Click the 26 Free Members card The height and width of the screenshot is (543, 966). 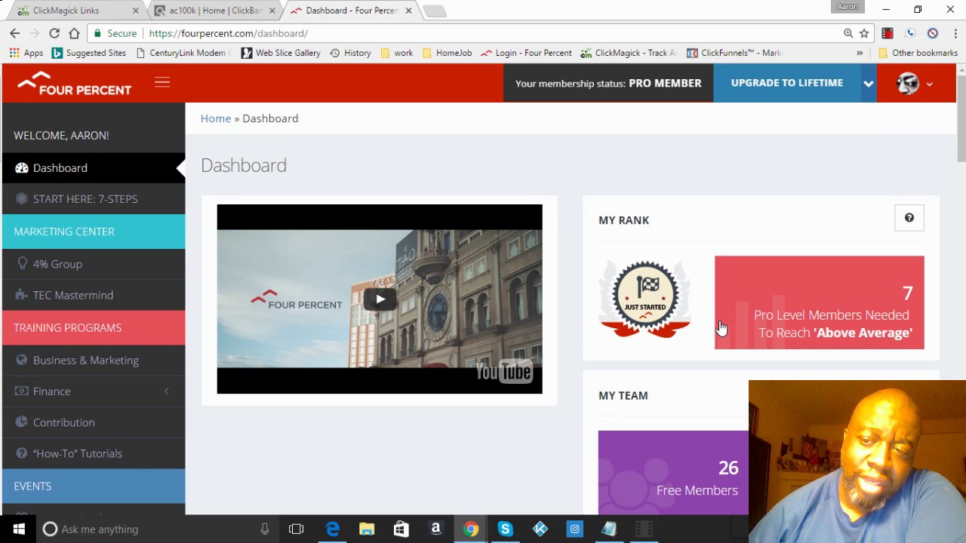[x=673, y=473]
